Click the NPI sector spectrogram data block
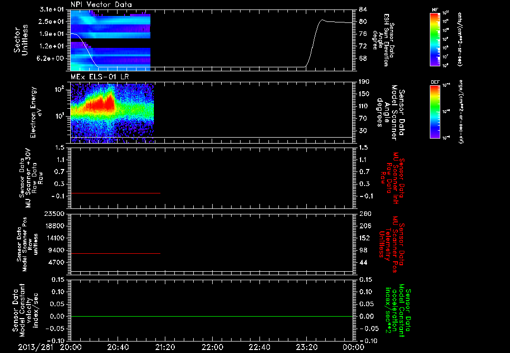Screen dimensions: 510x353 [110, 40]
